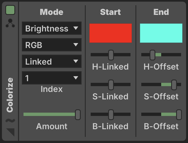Open the Linked dropdown menu
Image resolution: width=188 pixels, height=143 pixels.
coord(52,61)
